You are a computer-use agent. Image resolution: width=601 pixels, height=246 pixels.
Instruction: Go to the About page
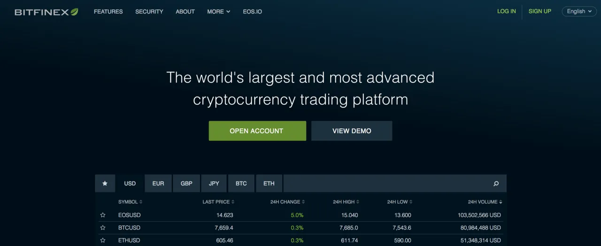coord(185,12)
